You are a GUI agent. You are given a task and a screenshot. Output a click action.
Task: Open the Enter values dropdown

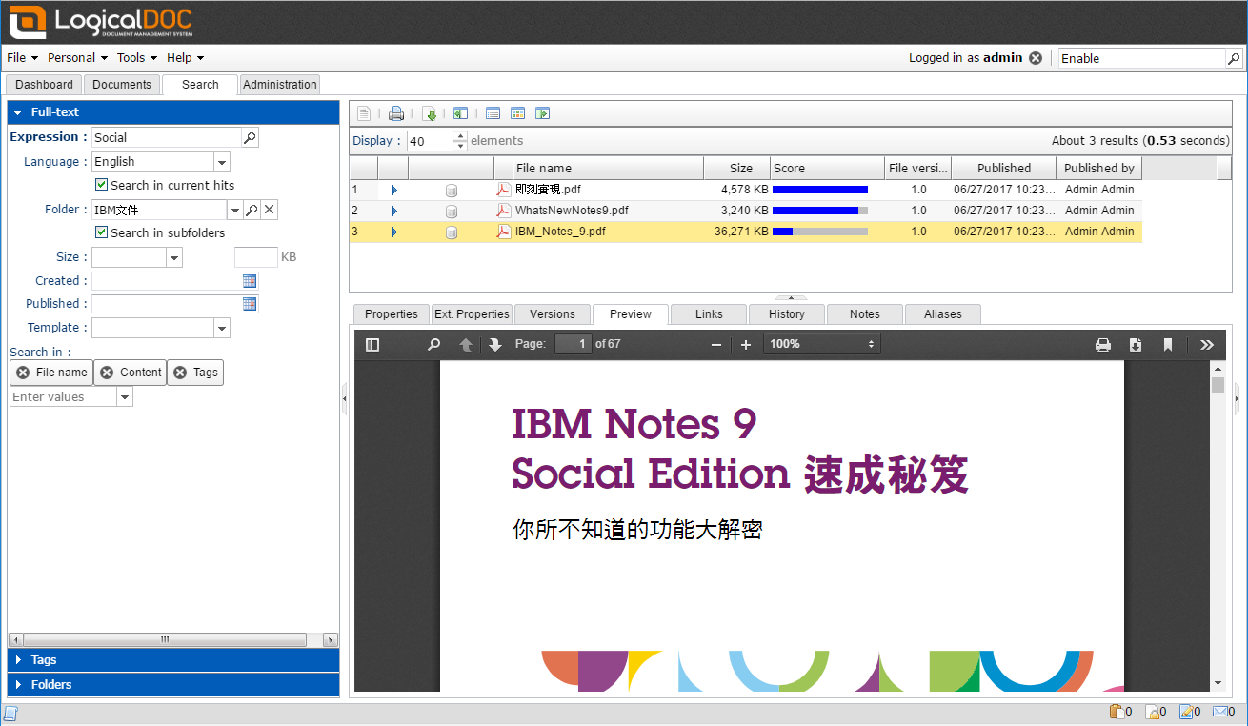click(125, 397)
